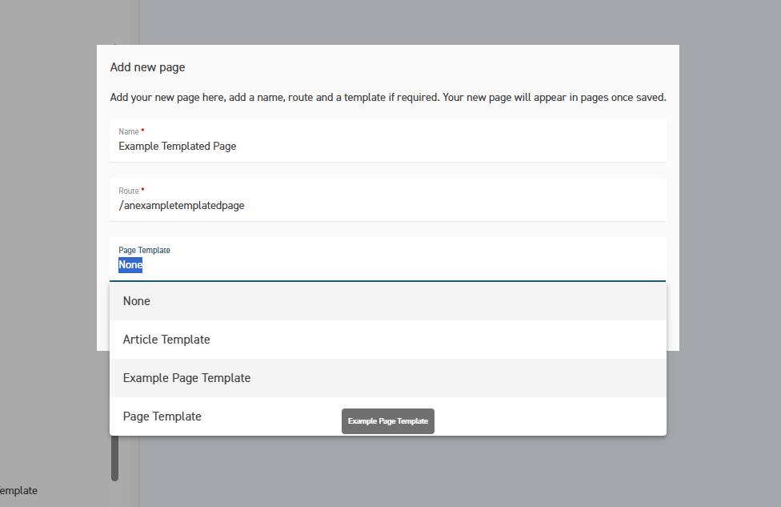Click the partial "emplate" text at bottom left
Image resolution: width=781 pixels, height=507 pixels.
18,490
